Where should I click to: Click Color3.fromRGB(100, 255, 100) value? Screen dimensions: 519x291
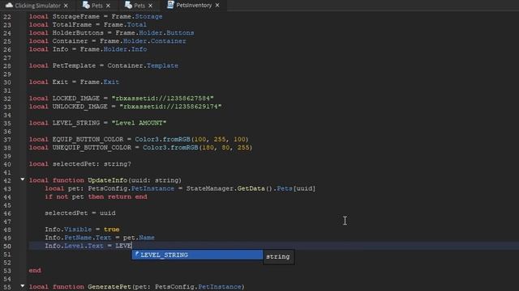point(191,139)
